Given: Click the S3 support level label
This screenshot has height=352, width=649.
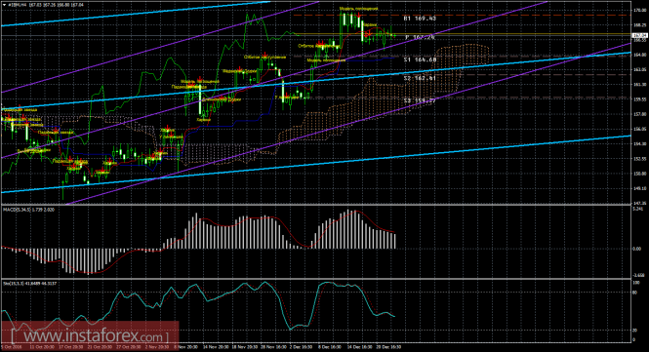Looking at the screenshot, I should [420, 100].
